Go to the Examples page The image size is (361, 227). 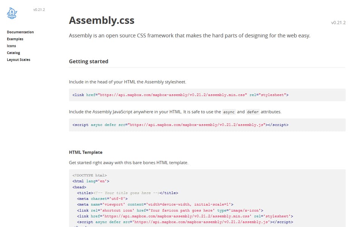coord(15,39)
